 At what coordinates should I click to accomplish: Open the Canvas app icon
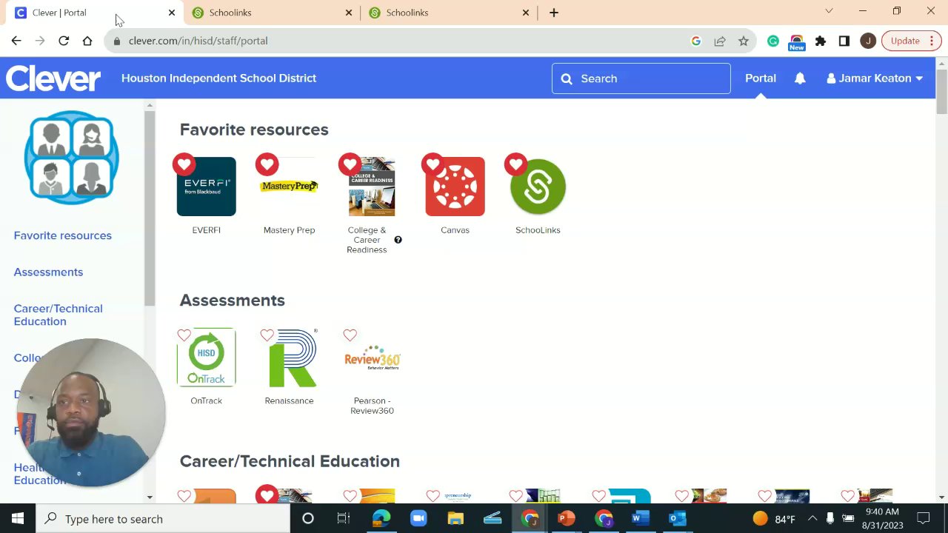(x=455, y=187)
